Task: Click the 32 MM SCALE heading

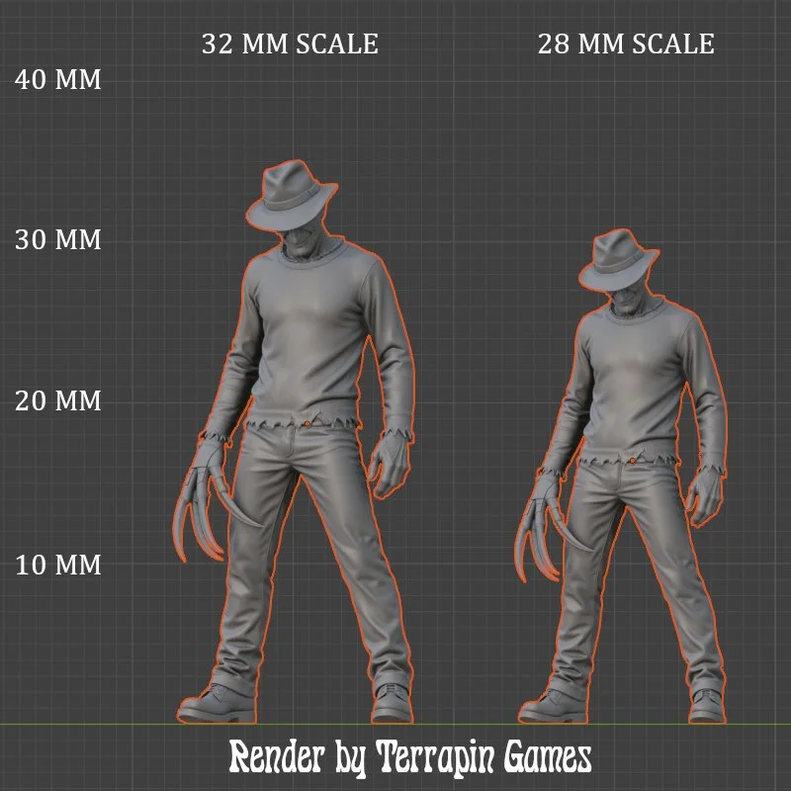Action: tap(290, 44)
